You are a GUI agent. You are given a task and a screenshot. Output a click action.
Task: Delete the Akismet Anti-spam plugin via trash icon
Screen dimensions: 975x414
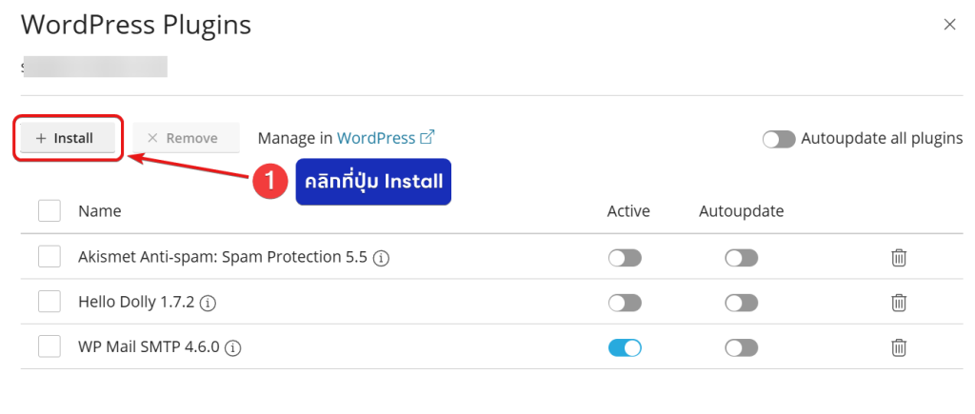point(898,257)
